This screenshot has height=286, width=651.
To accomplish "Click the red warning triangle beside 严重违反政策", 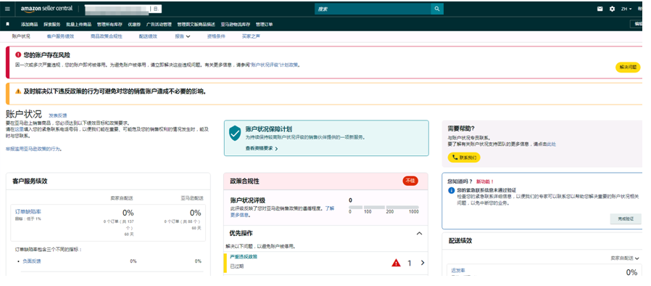I will [x=396, y=263].
